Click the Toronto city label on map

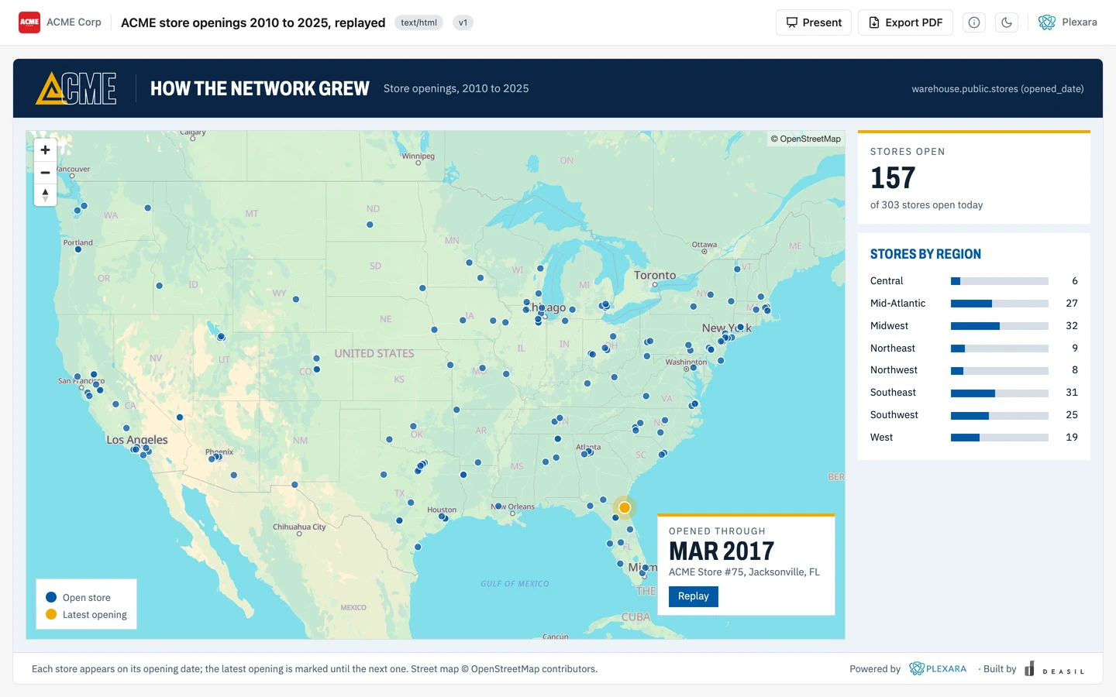pyautogui.click(x=655, y=275)
